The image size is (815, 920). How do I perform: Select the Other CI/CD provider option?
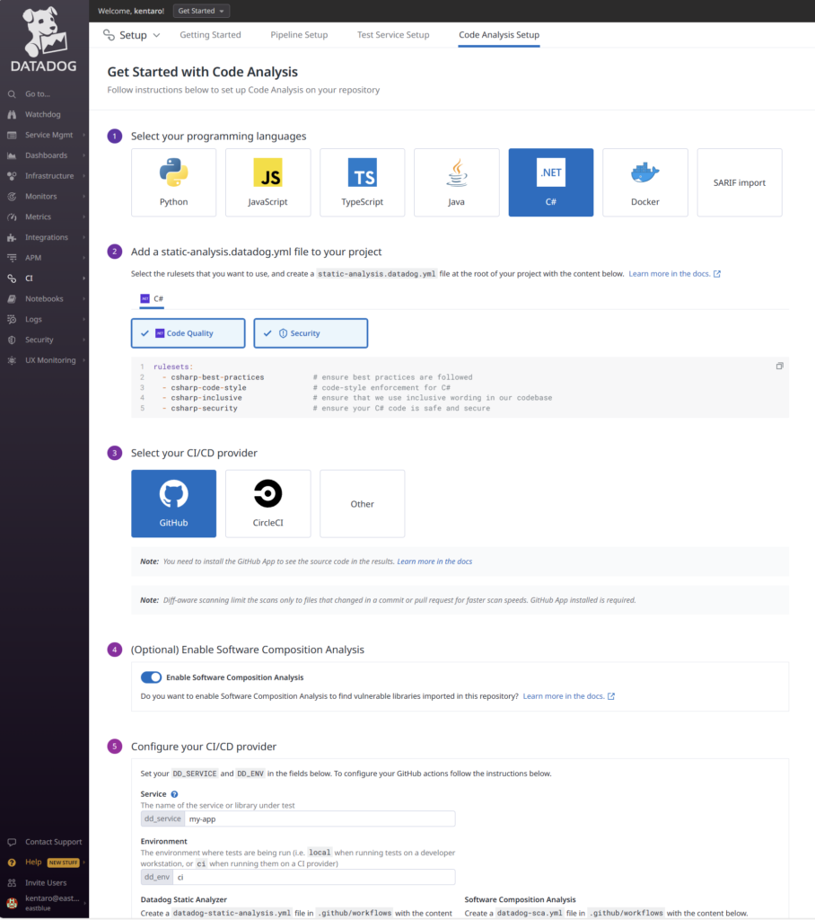[363, 503]
